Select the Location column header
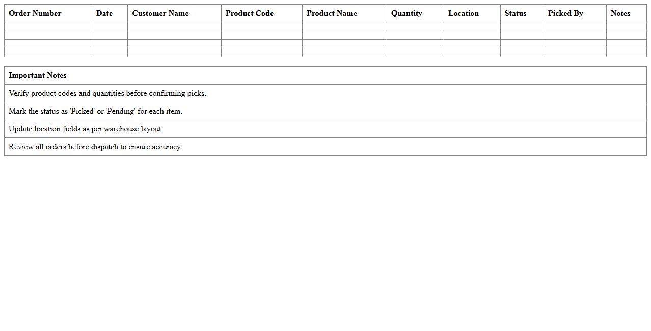This screenshot has height=331, width=651. [x=464, y=13]
